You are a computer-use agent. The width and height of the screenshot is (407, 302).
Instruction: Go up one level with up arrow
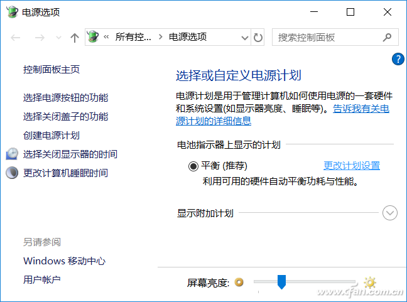click(75, 38)
